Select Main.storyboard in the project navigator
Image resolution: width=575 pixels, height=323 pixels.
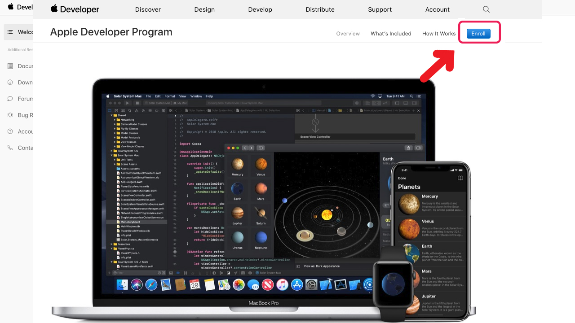(130, 222)
